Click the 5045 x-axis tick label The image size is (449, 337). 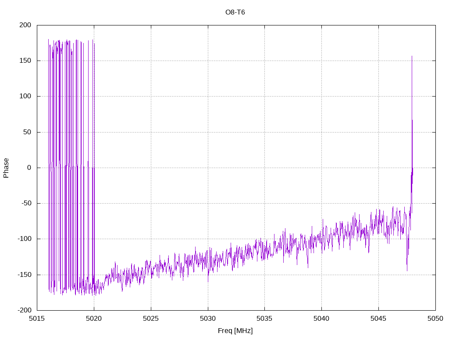[x=378, y=318]
